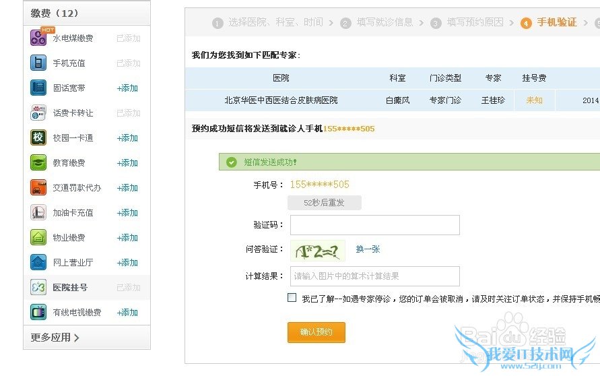Click the property fee (物业缴费) icon
Image resolution: width=600 pixels, height=376 pixels.
coord(38,237)
